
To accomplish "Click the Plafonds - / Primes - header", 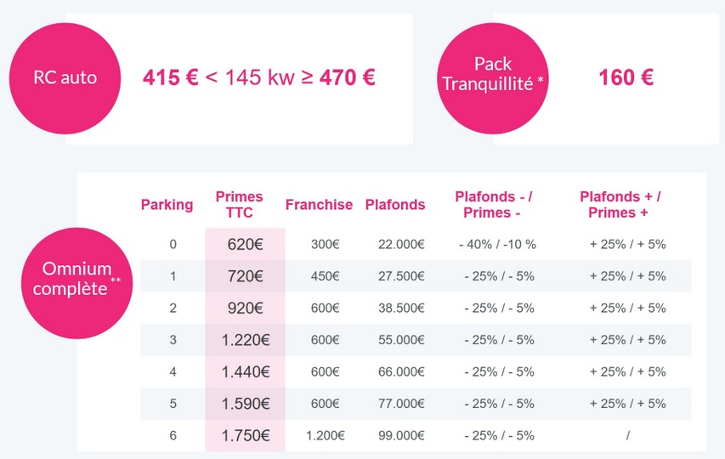I will [x=493, y=205].
